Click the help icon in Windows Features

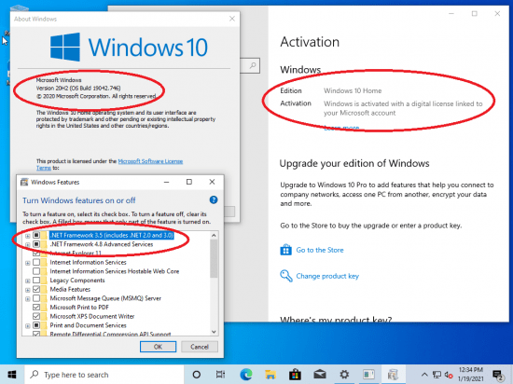click(x=214, y=200)
